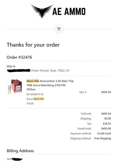Click the Flower Mound, Texas shipping address

point(50,70)
